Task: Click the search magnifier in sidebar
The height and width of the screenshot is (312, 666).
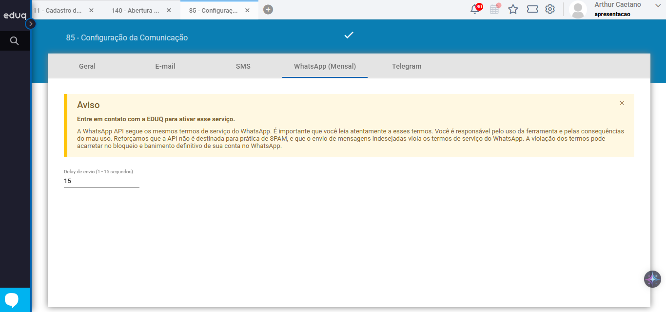Action: 15,41
